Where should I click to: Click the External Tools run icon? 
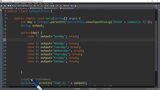pyautogui.click(x=41, y=6)
